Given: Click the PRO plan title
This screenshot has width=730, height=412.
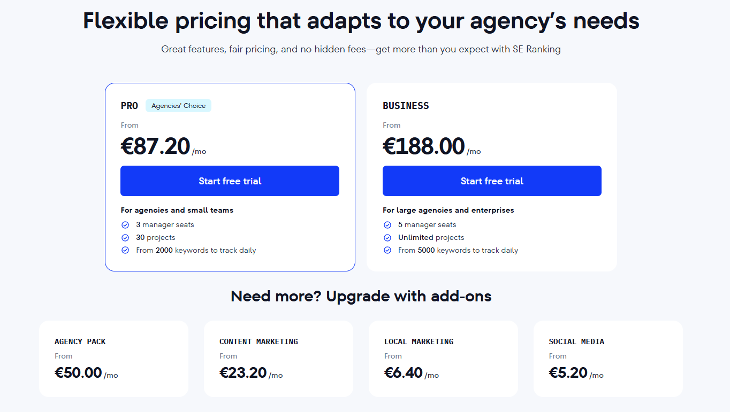Looking at the screenshot, I should coord(130,106).
